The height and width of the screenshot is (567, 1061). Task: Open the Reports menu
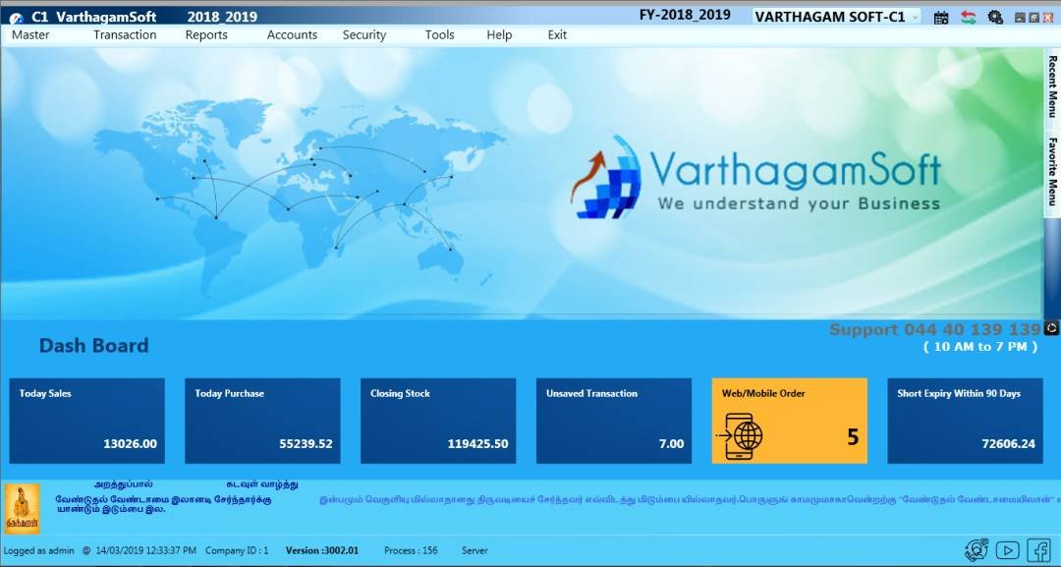click(x=206, y=34)
